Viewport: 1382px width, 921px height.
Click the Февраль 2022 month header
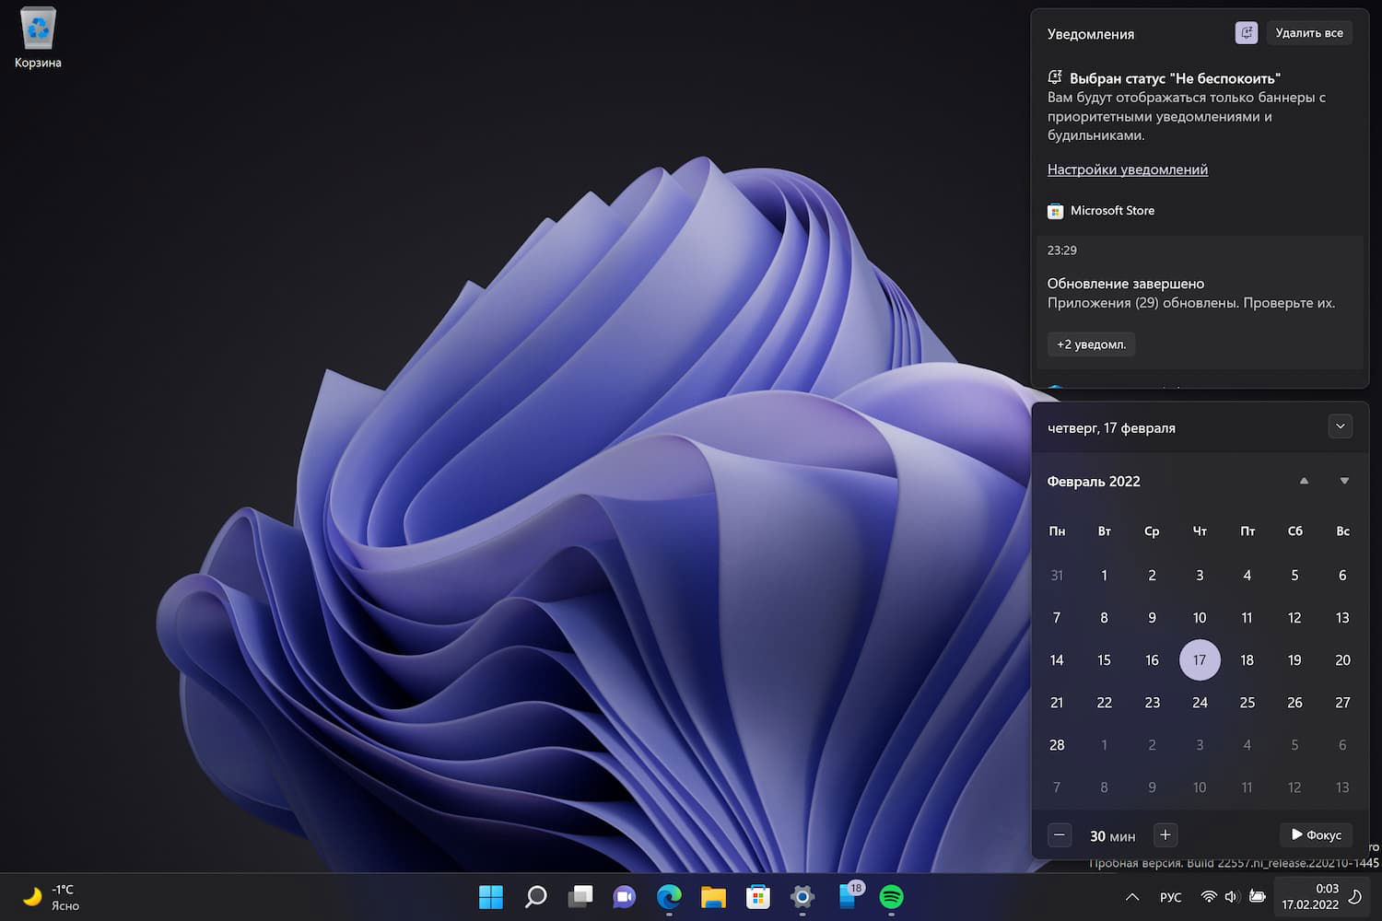coord(1094,482)
